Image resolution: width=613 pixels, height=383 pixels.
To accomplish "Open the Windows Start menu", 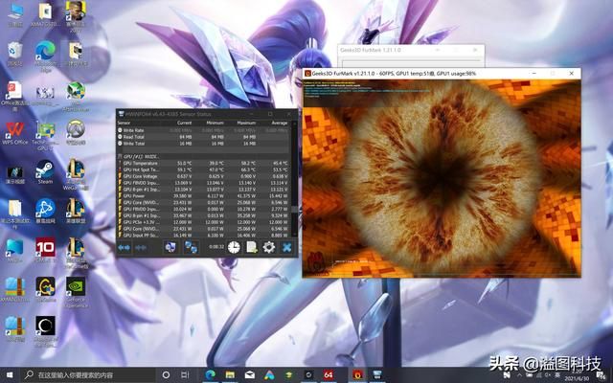I will [10, 375].
